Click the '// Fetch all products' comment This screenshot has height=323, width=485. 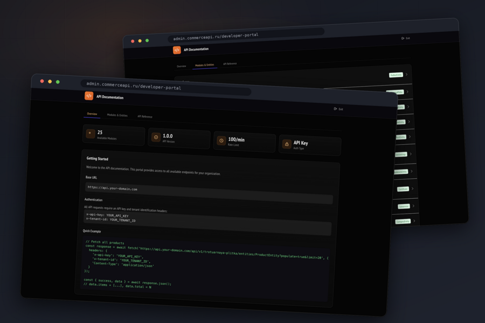pos(105,242)
